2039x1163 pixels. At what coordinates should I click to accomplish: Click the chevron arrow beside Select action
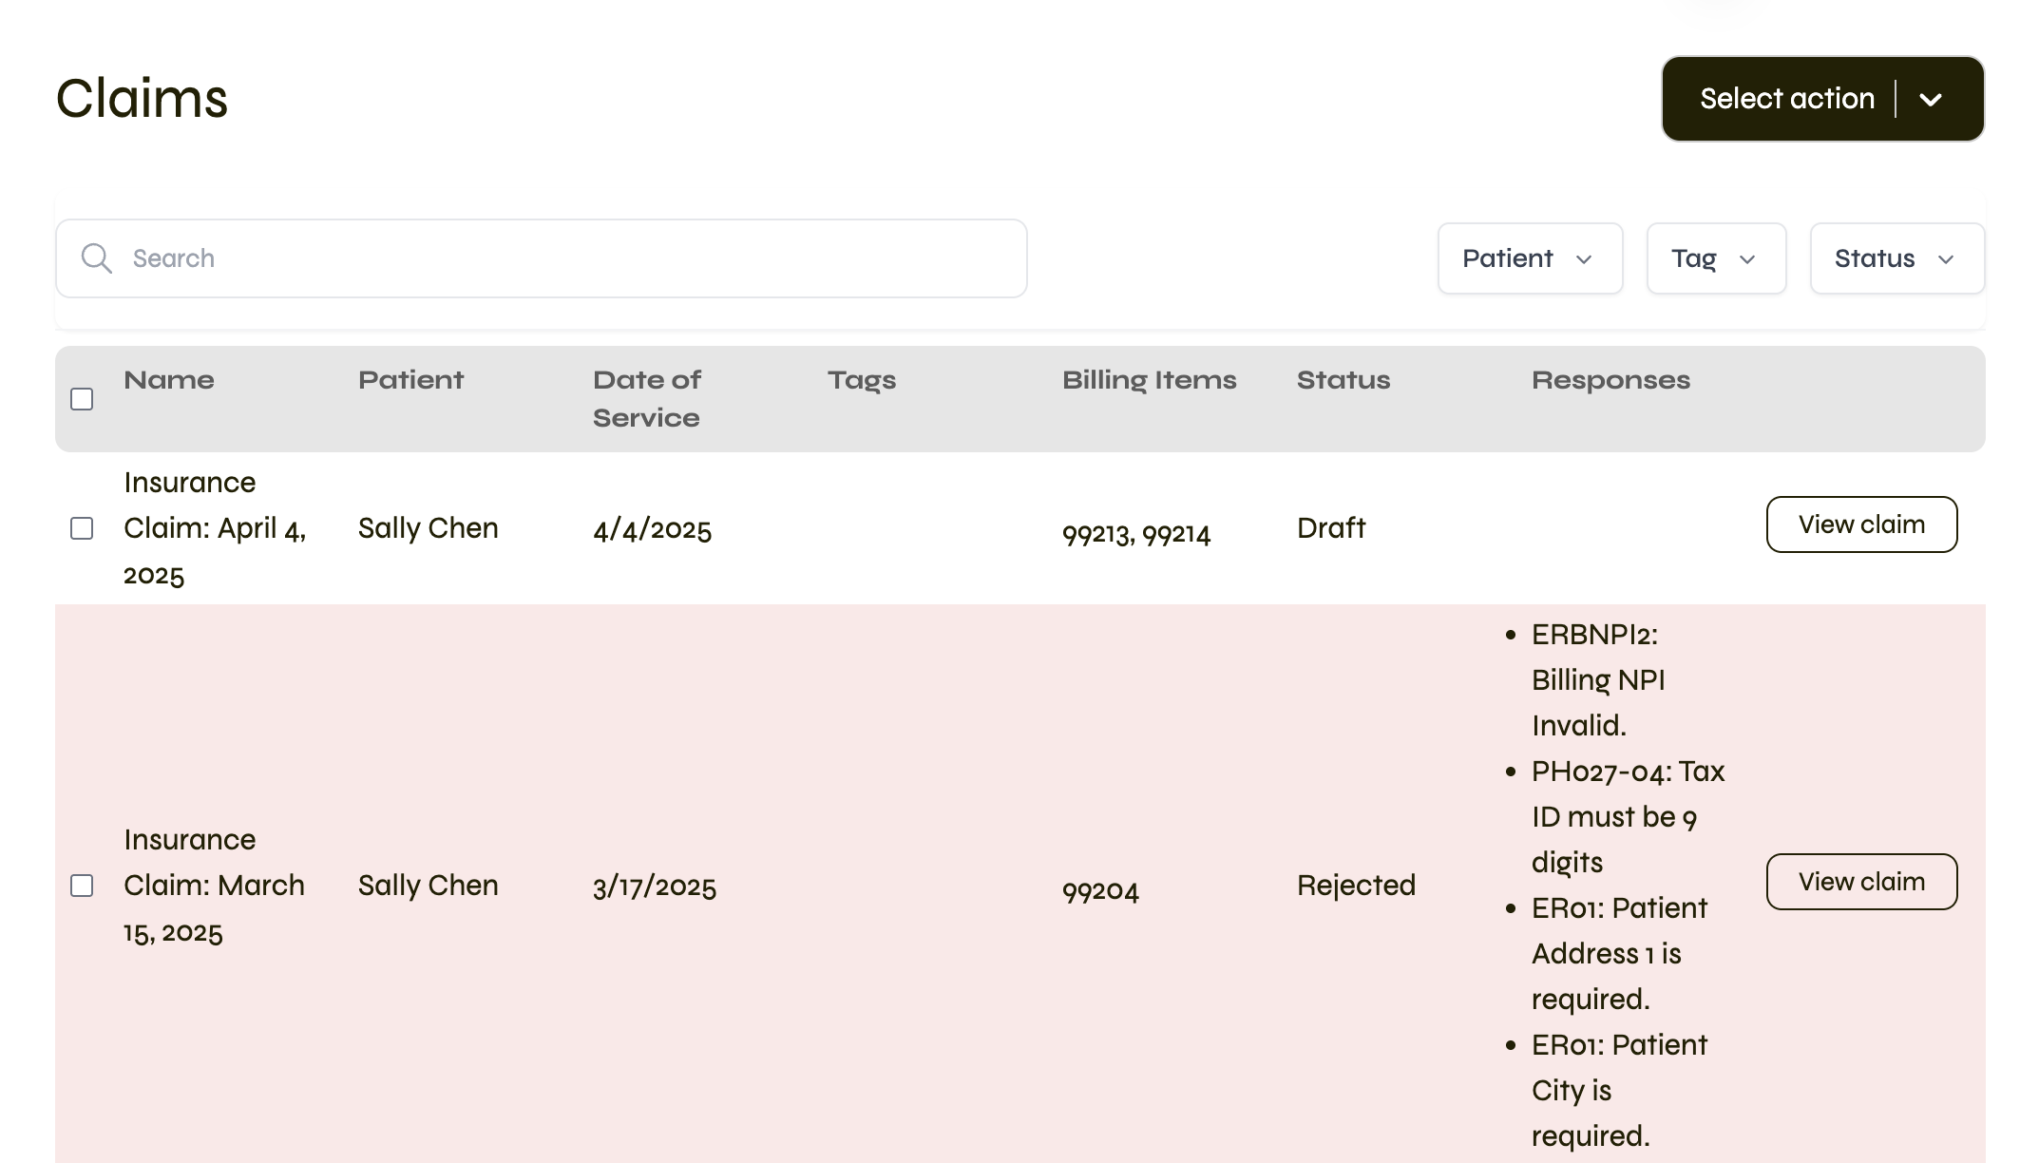click(1930, 100)
